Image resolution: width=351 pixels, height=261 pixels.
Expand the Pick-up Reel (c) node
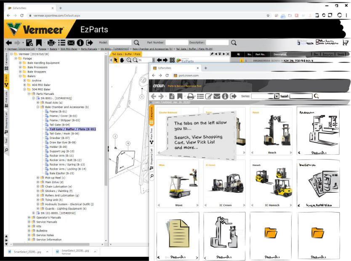pyautogui.click(x=38, y=178)
